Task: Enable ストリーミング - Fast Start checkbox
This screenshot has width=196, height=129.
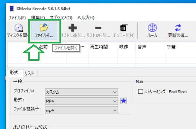Action: click(x=140, y=91)
